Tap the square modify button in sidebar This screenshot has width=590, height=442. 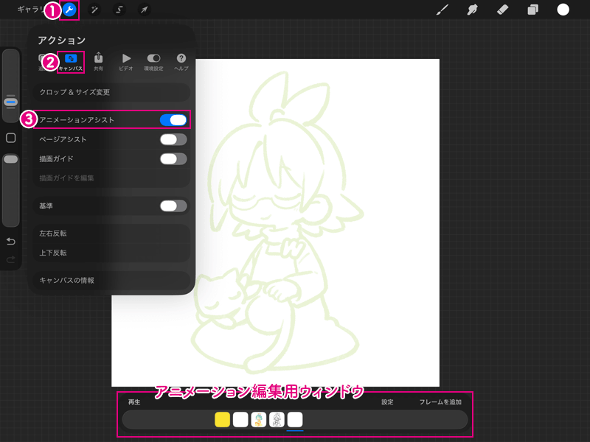[11, 138]
